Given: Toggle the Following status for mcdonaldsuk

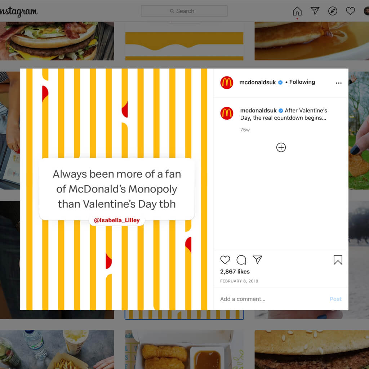Looking at the screenshot, I should point(302,82).
